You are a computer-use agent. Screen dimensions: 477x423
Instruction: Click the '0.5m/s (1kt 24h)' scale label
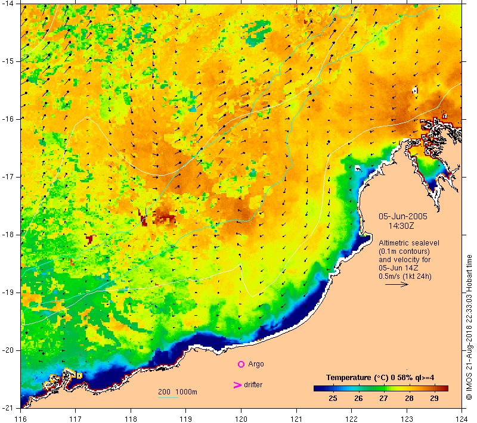point(405,276)
